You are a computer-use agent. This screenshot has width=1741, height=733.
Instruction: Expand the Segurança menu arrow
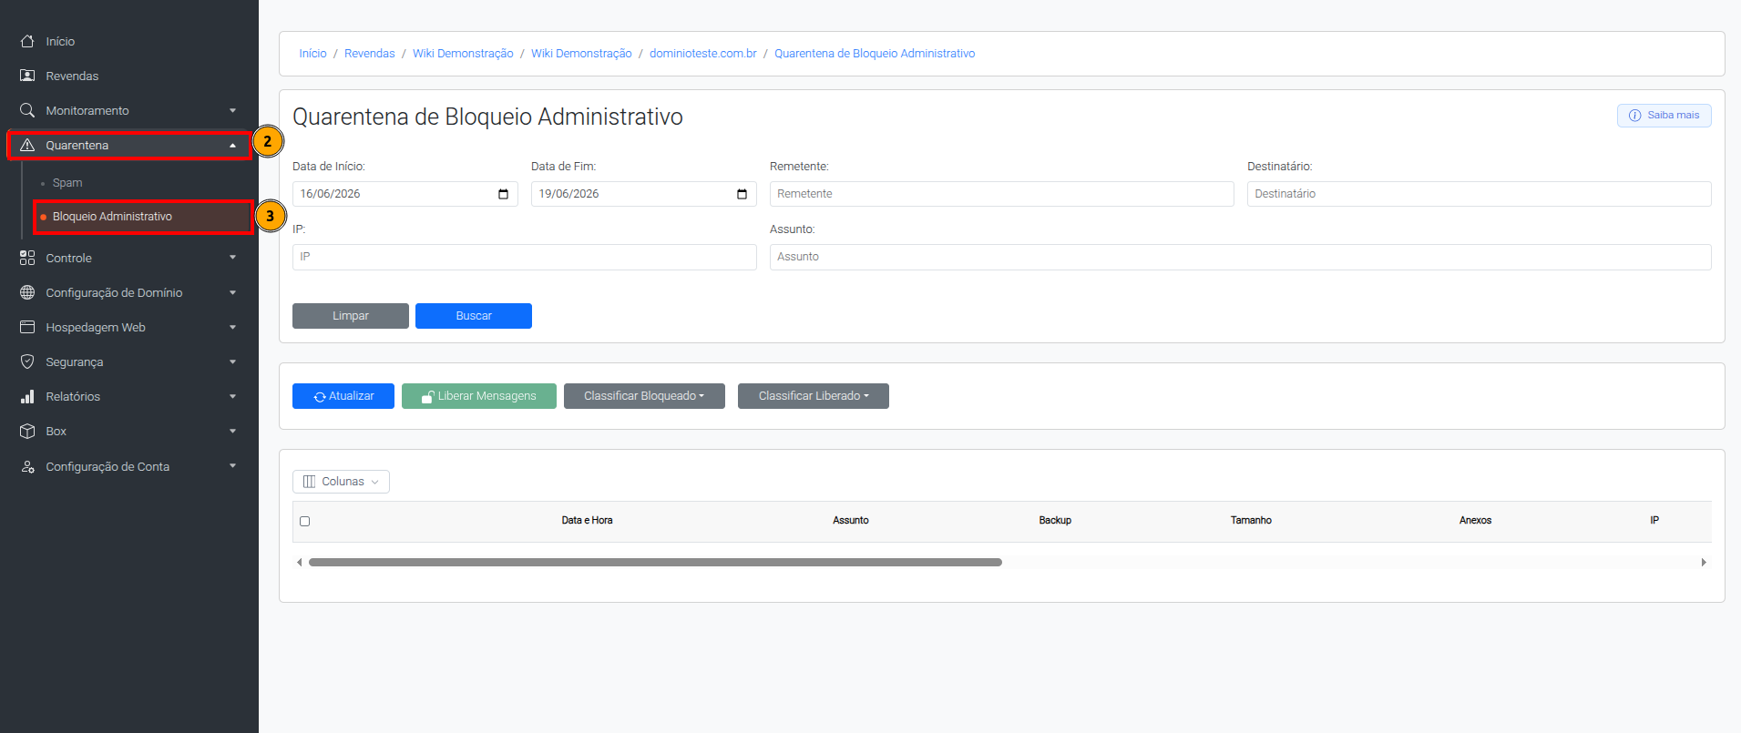click(x=233, y=361)
